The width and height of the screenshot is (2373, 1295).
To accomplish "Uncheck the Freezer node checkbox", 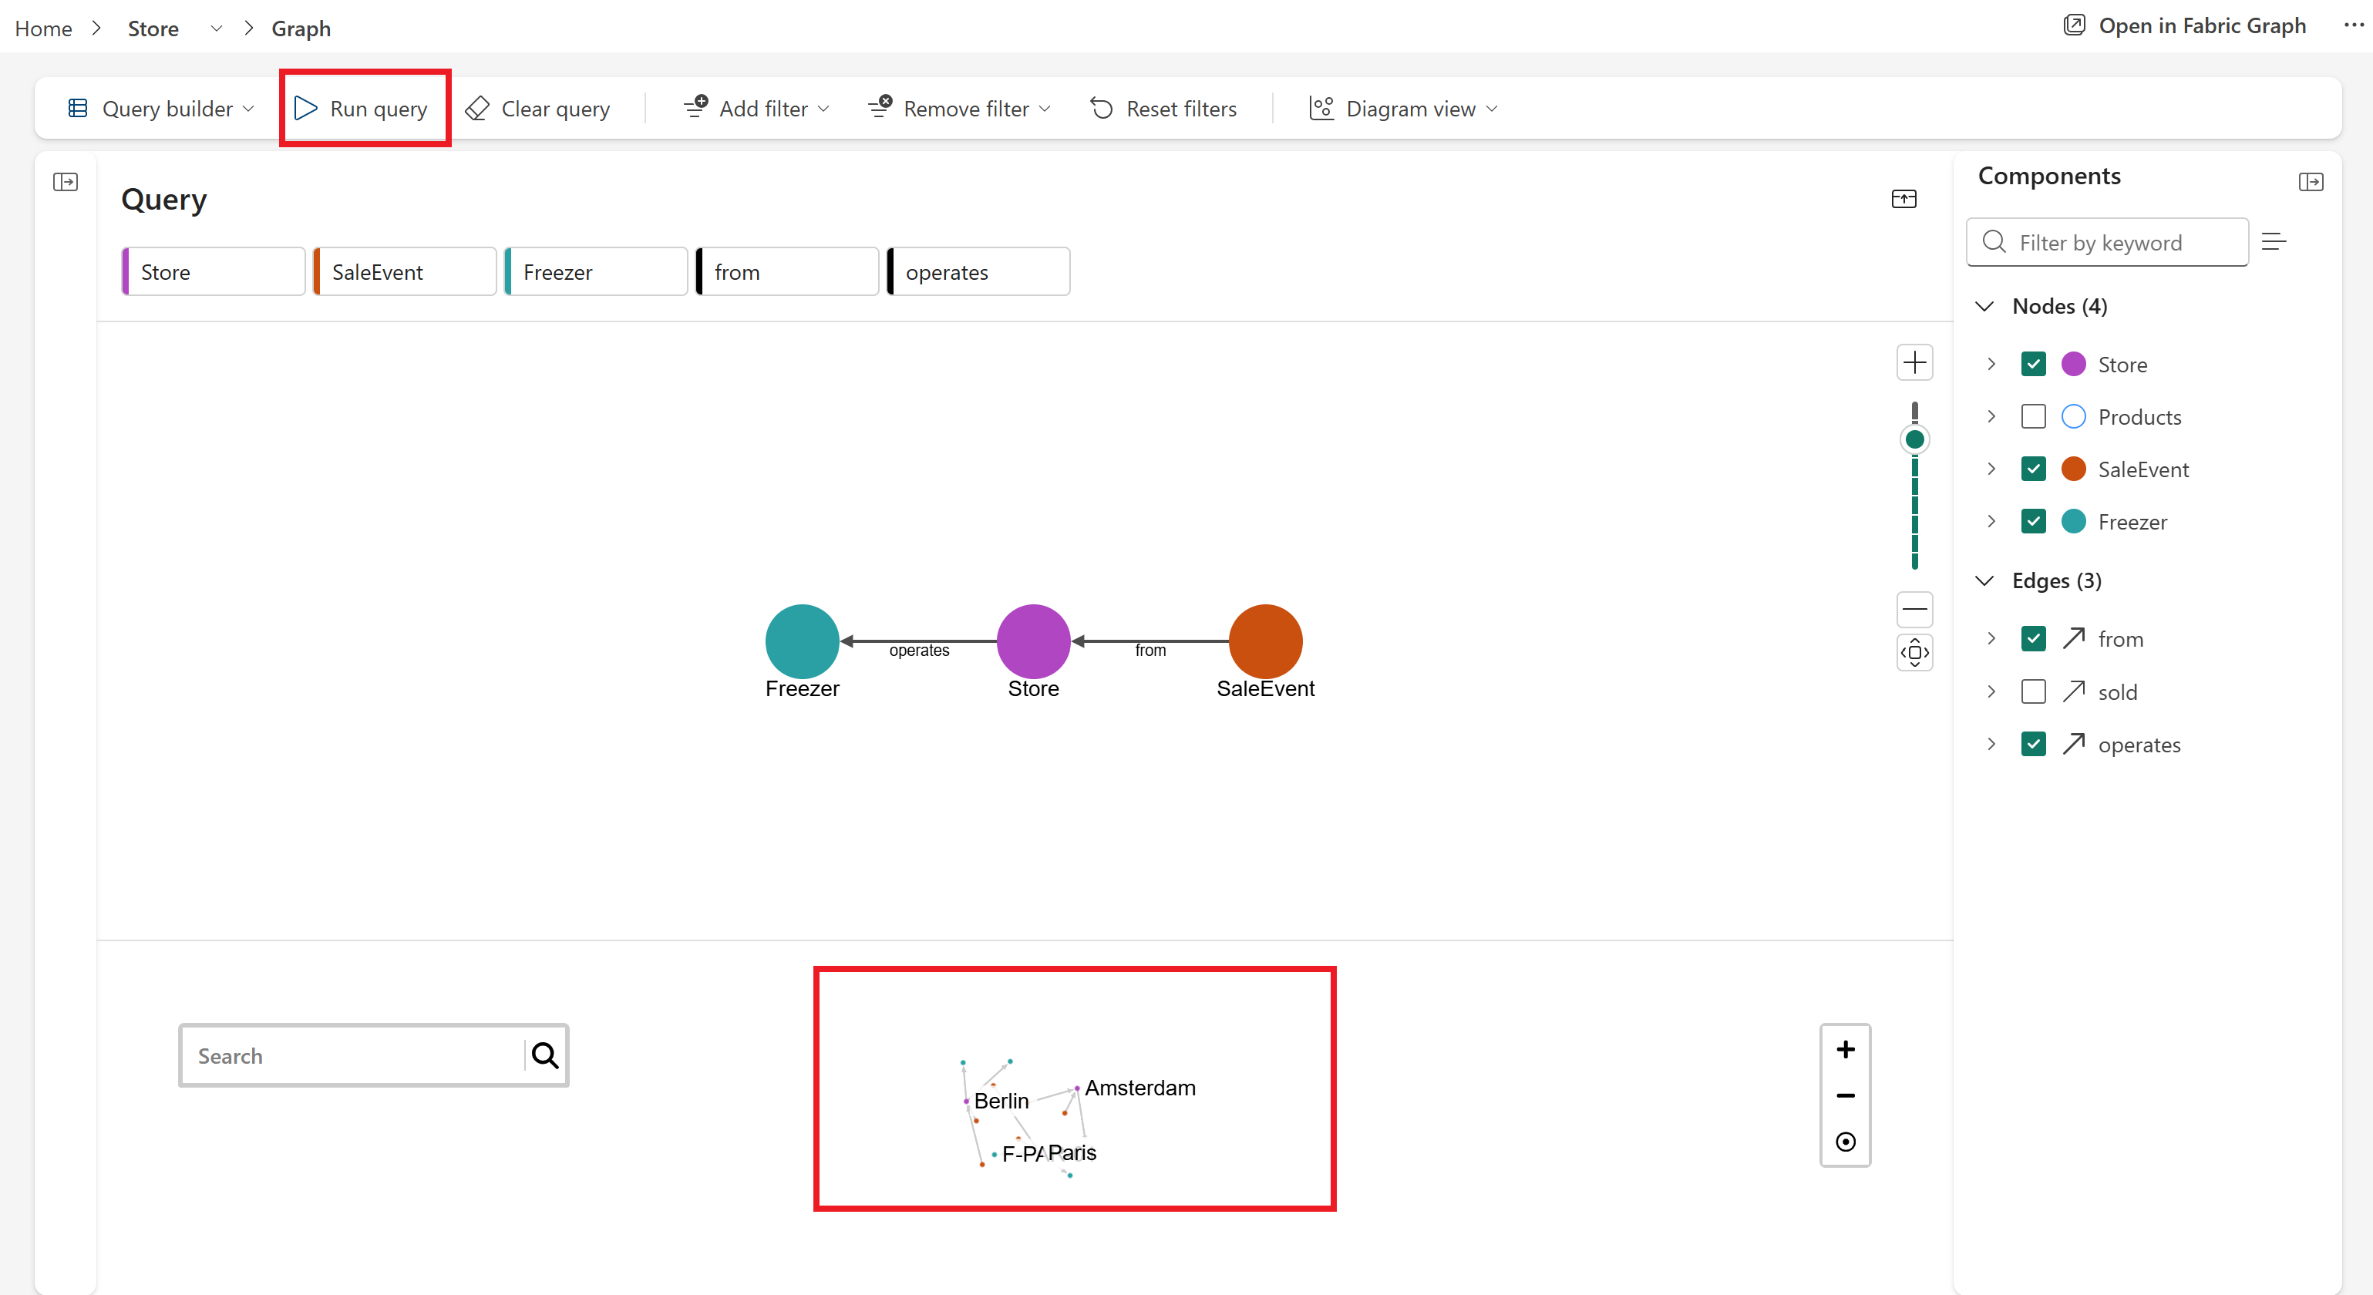I will pos(2033,521).
